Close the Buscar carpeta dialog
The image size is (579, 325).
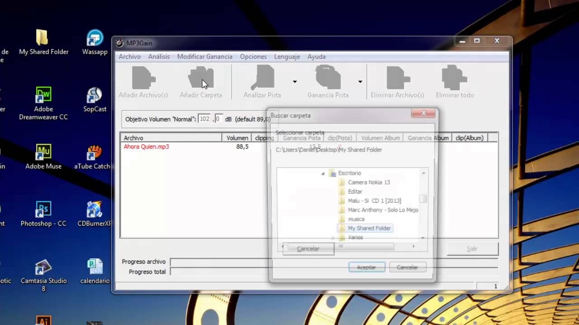point(423,113)
